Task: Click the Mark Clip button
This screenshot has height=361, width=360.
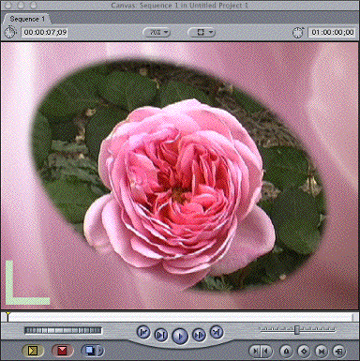Action: [322, 352]
